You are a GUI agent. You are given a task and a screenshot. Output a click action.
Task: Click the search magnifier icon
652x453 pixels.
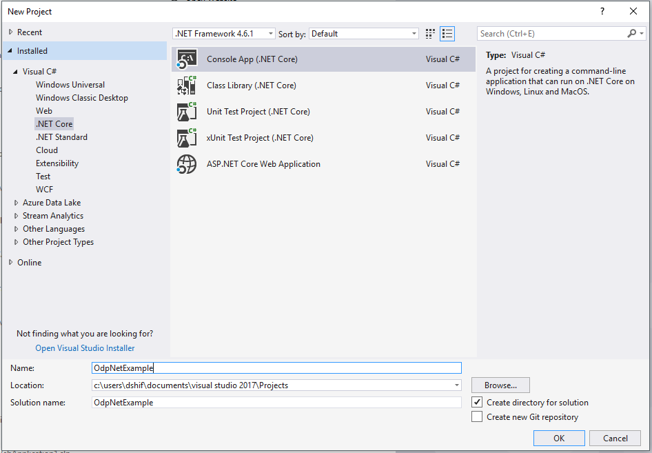[x=631, y=33]
